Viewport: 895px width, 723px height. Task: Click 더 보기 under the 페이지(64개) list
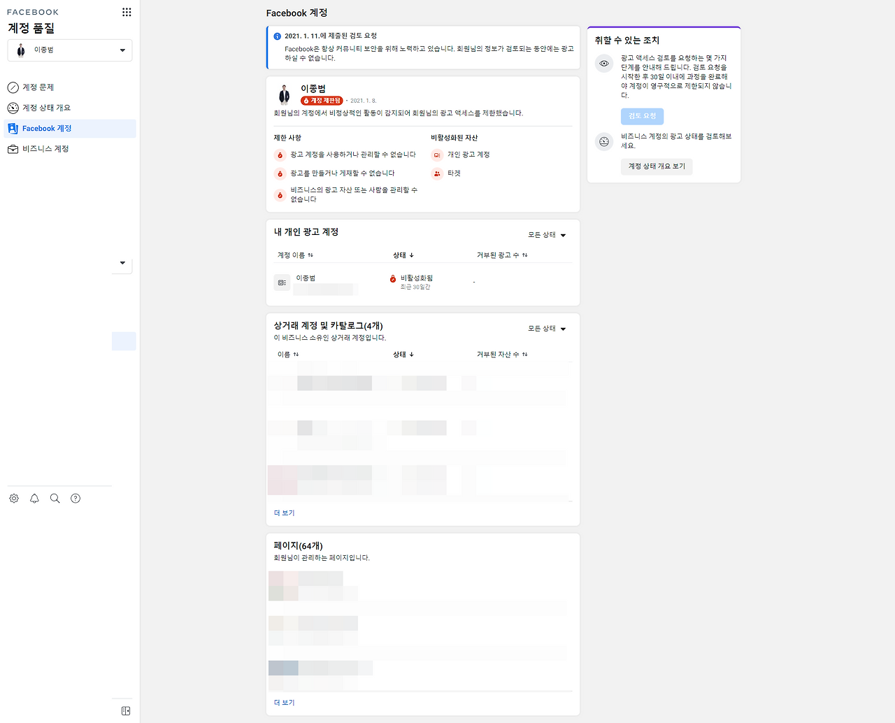(285, 703)
